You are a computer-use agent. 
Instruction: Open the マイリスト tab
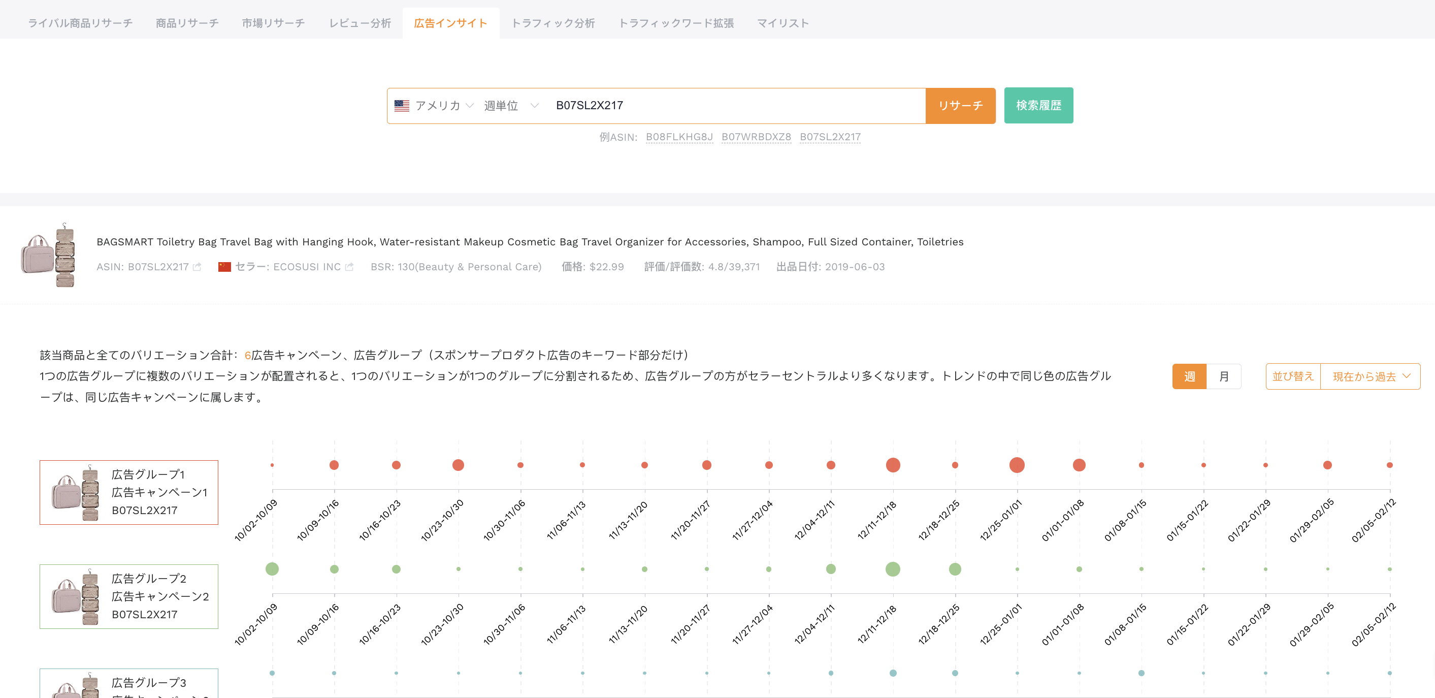tap(782, 23)
